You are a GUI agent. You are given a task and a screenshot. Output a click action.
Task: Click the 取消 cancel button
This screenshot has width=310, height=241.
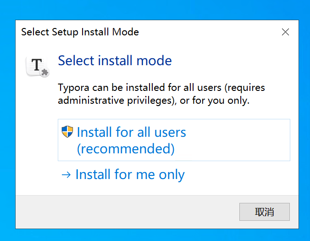(264, 212)
